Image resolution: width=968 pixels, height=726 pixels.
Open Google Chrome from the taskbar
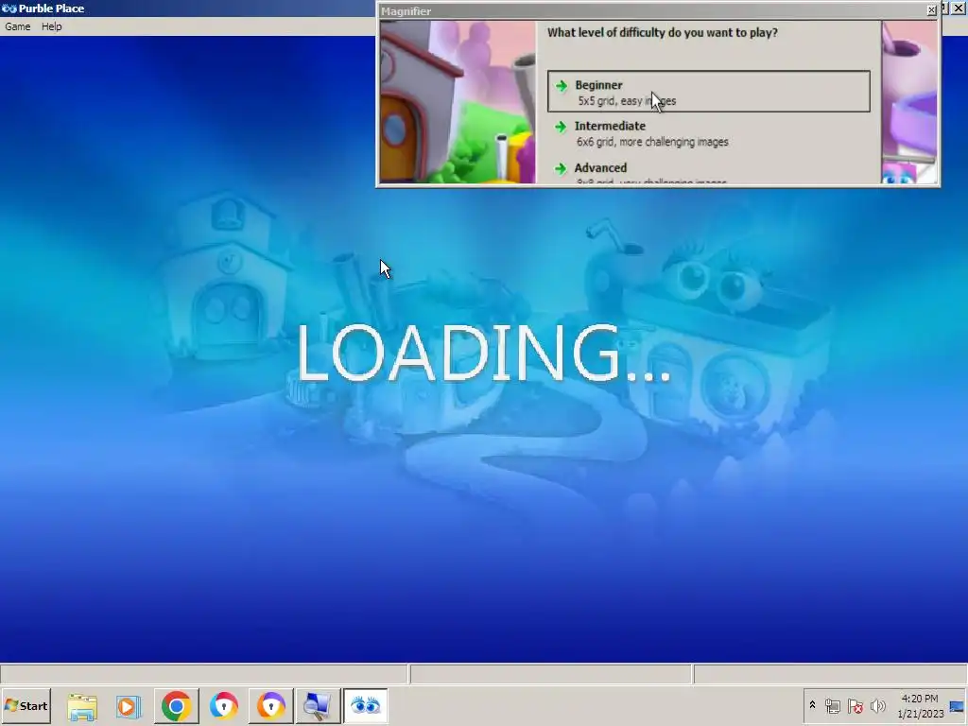176,705
